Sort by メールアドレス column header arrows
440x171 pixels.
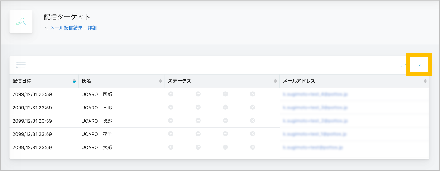425,81
